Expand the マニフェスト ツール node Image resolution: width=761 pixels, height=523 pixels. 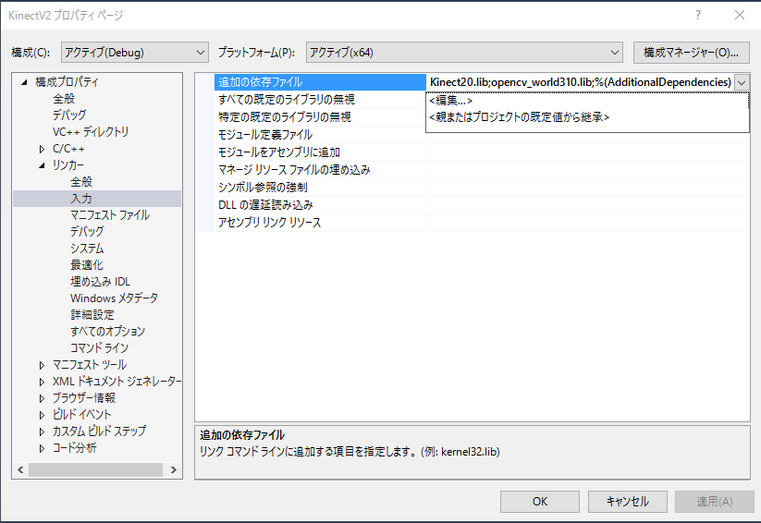point(42,365)
